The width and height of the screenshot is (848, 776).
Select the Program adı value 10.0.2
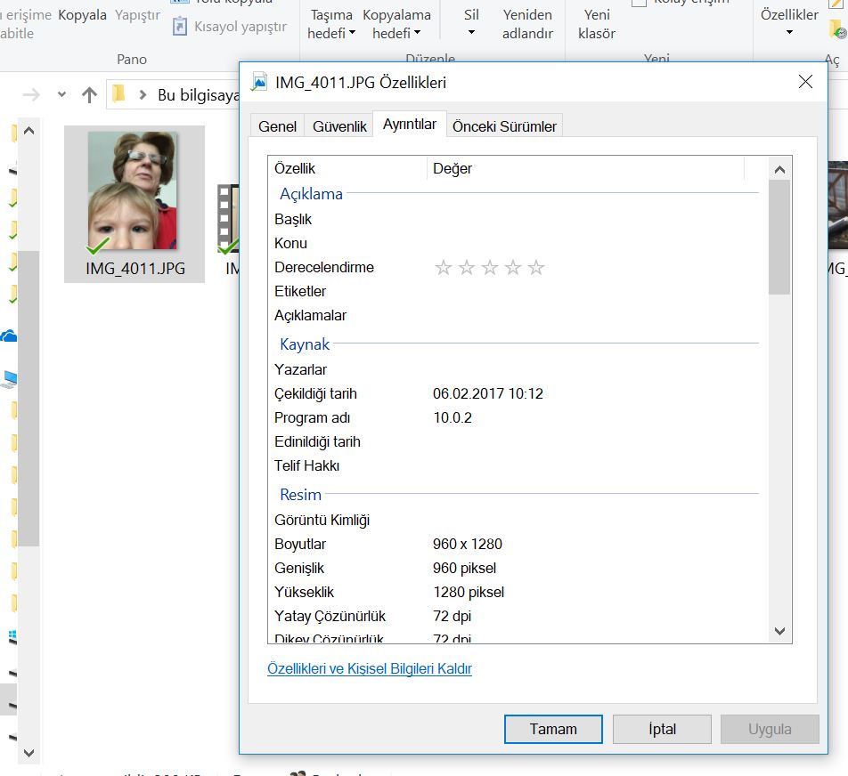[x=453, y=417]
